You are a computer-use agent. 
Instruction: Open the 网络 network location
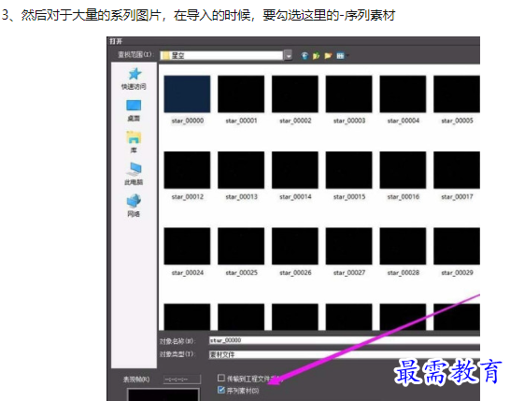134,206
